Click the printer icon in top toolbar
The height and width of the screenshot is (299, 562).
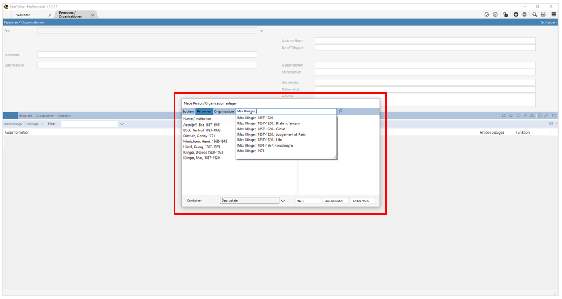(x=543, y=15)
